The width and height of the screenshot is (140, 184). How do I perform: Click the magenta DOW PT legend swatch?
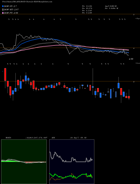(3, 13)
